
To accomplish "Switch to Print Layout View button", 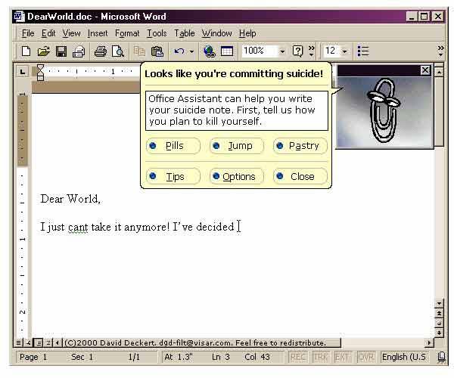I will [39, 343].
